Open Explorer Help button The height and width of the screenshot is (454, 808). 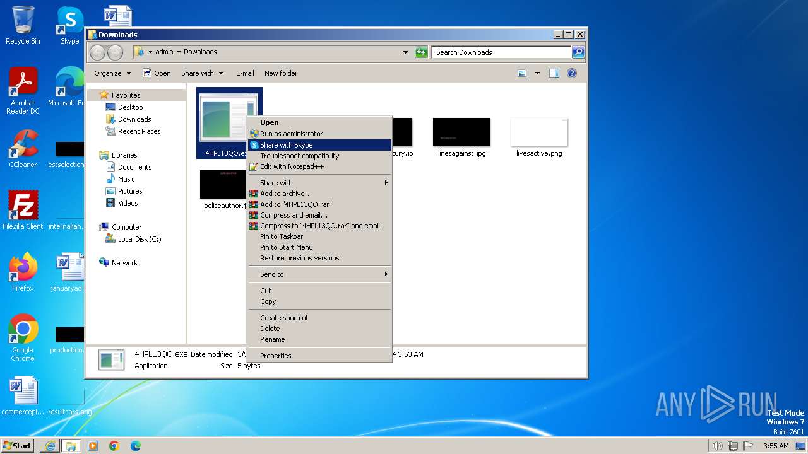(572, 73)
